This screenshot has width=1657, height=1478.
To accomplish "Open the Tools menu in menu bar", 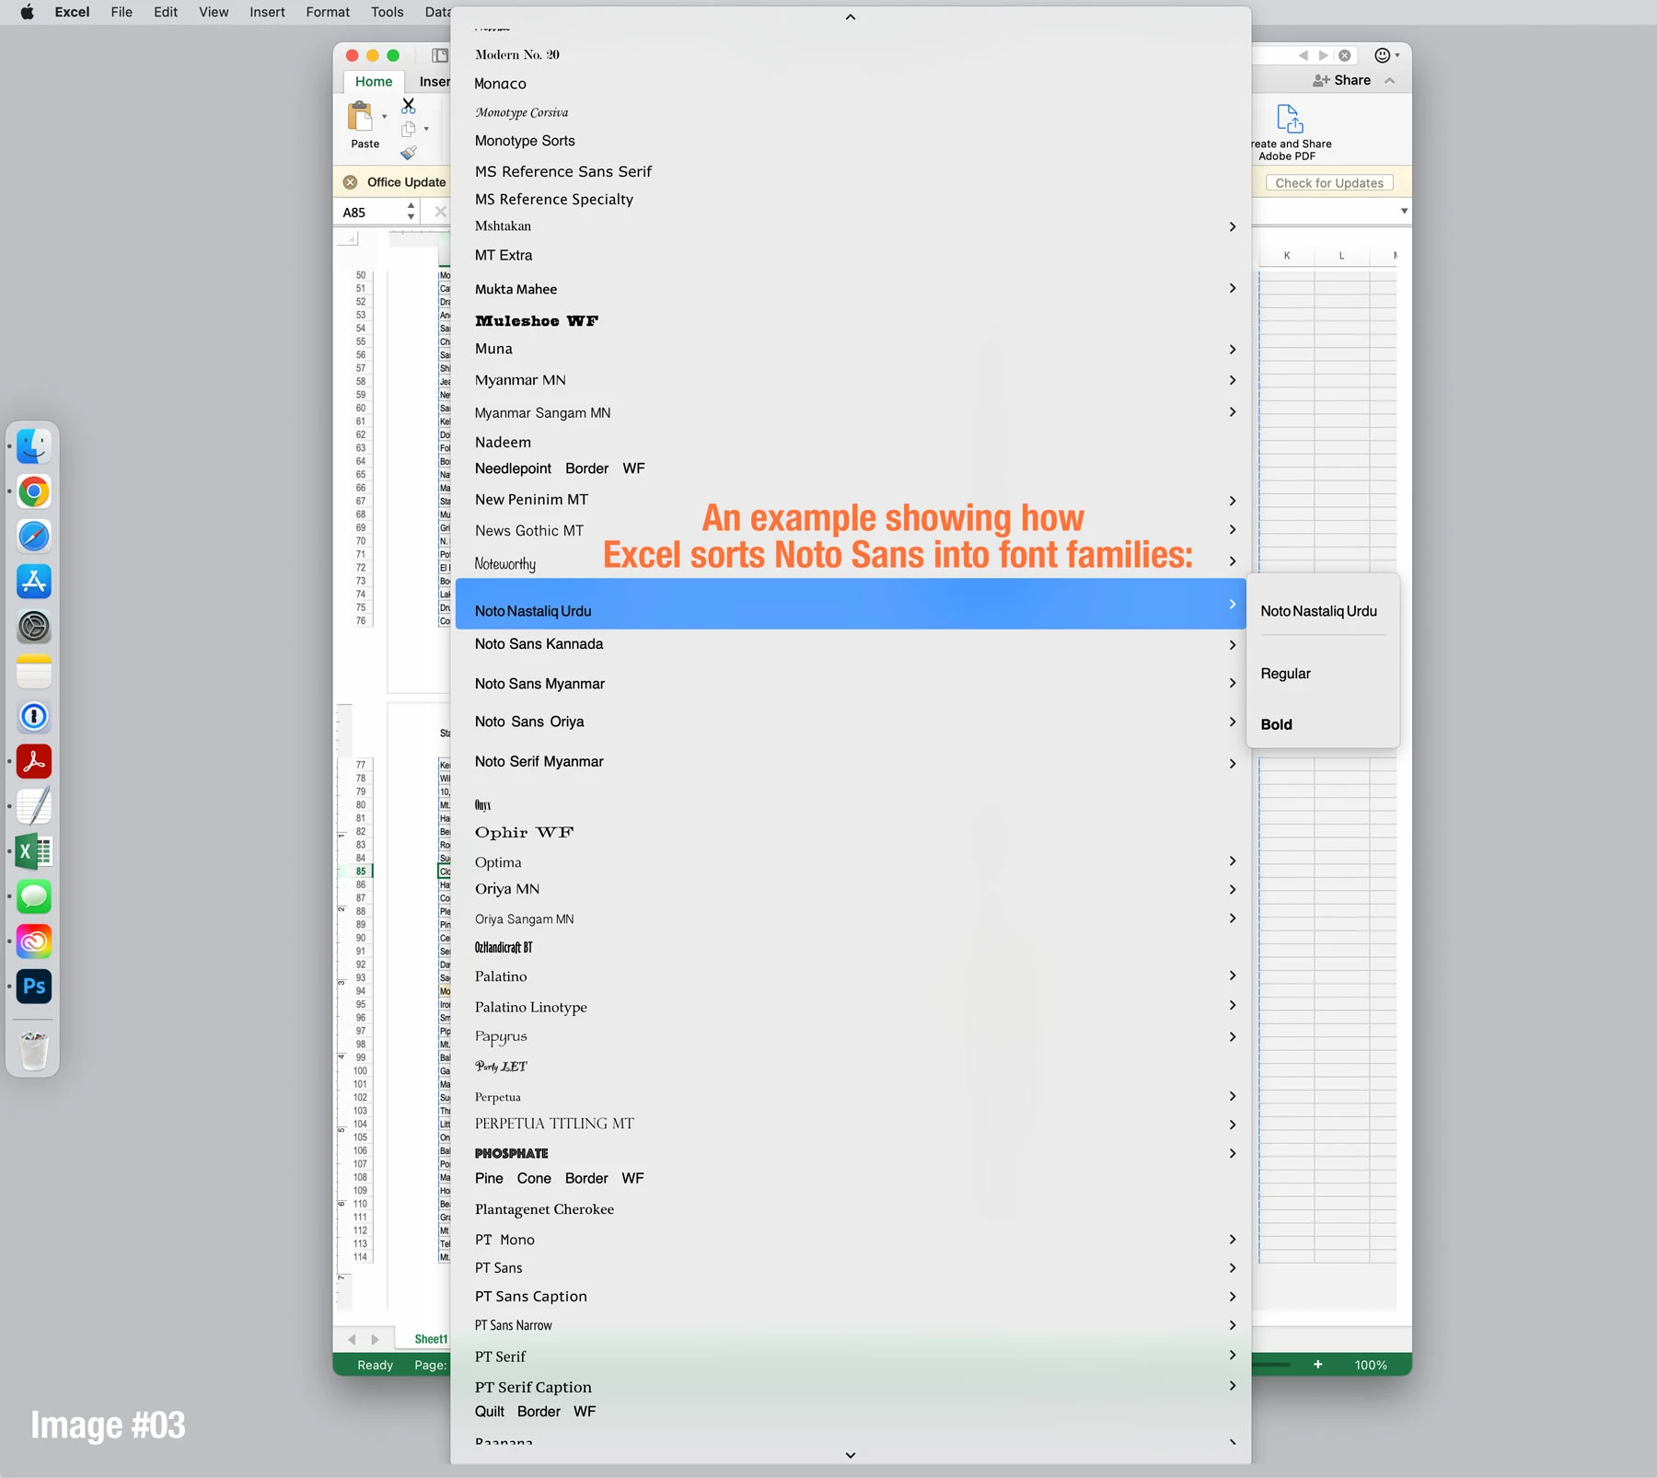I will pyautogui.click(x=387, y=12).
